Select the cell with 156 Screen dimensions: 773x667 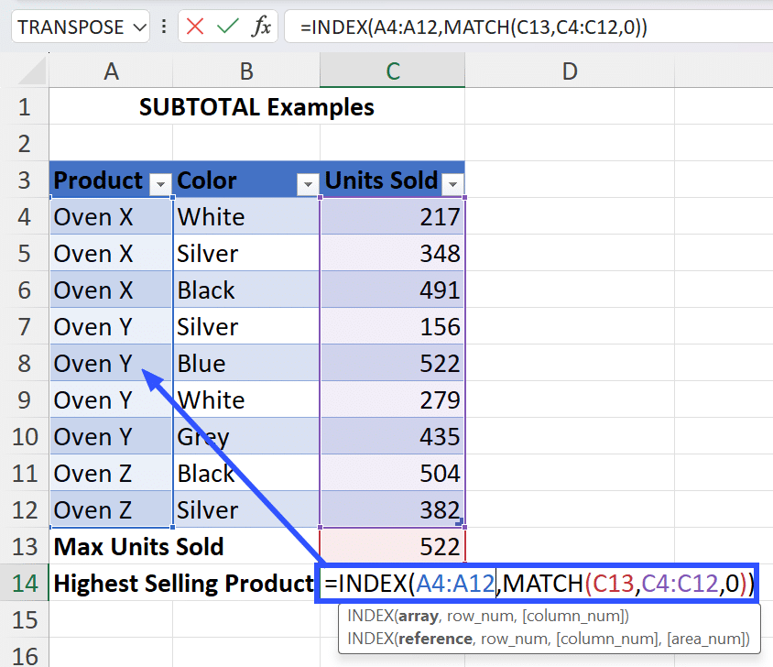392,326
